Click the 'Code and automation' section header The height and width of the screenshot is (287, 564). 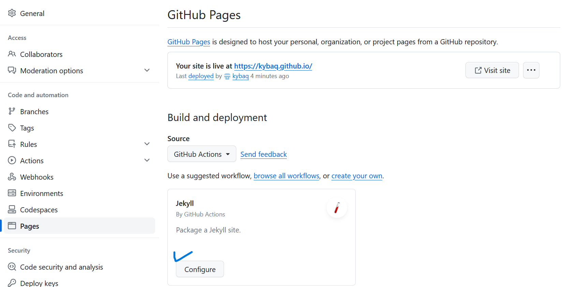coord(38,95)
